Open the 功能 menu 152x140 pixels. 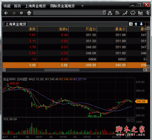[7, 6]
